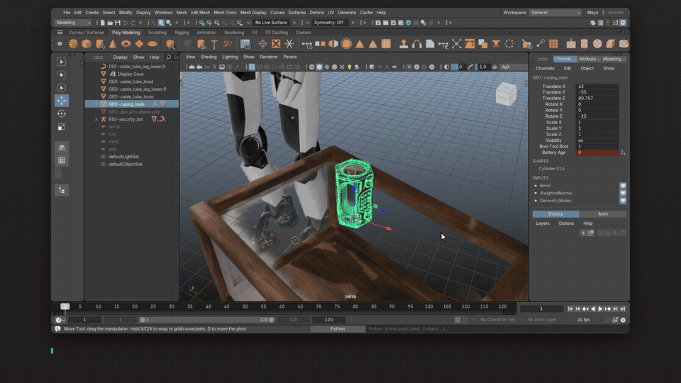This screenshot has height=383, width=681.
Task: Click the Mirror shelf icon
Action: (333, 44)
